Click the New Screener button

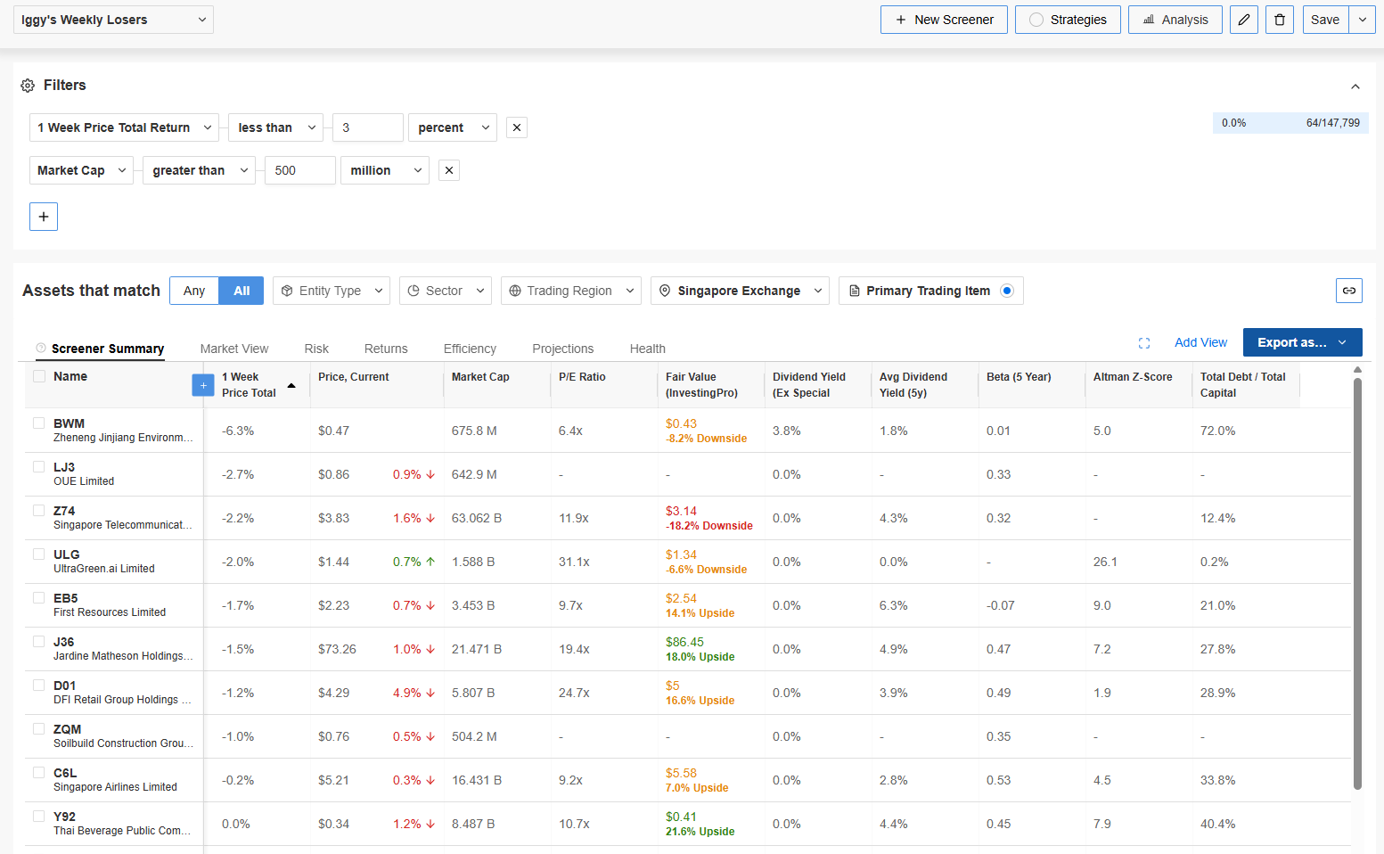tap(944, 20)
